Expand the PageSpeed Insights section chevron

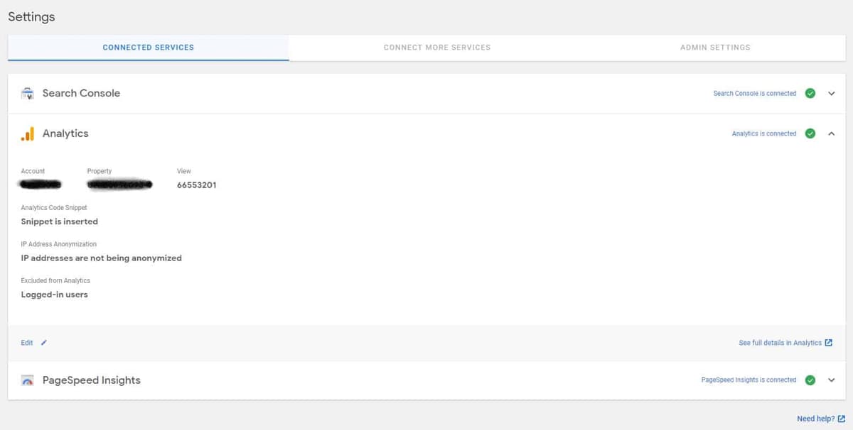[x=832, y=380]
